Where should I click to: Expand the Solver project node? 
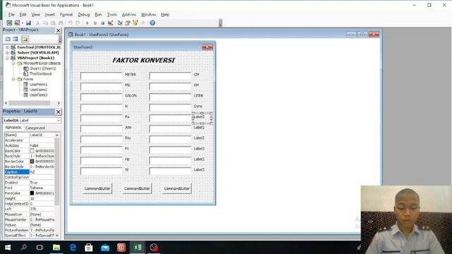[7, 52]
